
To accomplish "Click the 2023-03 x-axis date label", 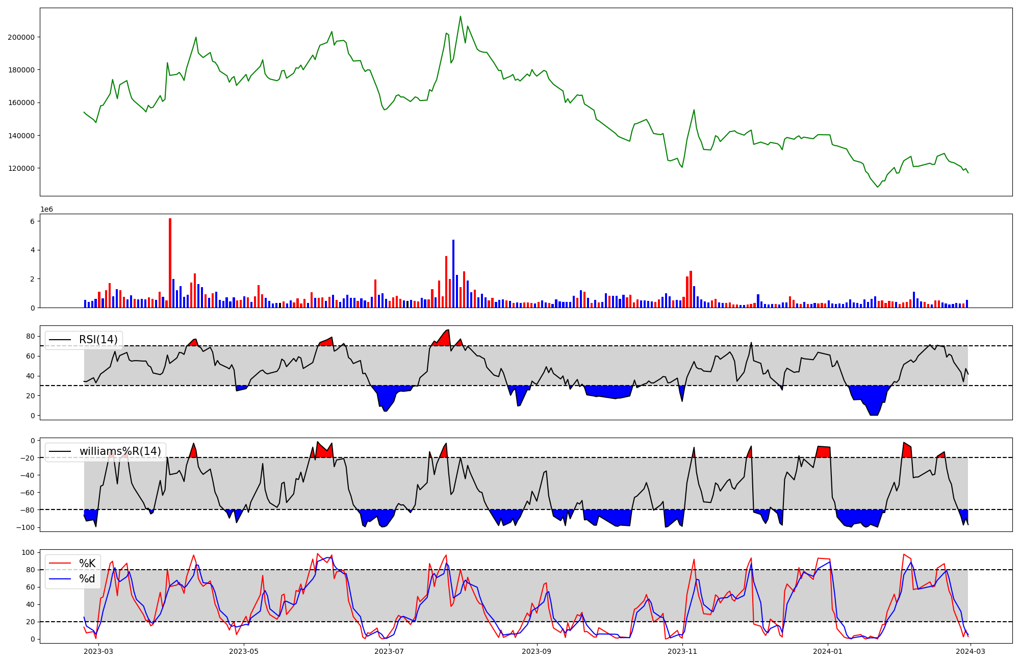I will point(98,651).
